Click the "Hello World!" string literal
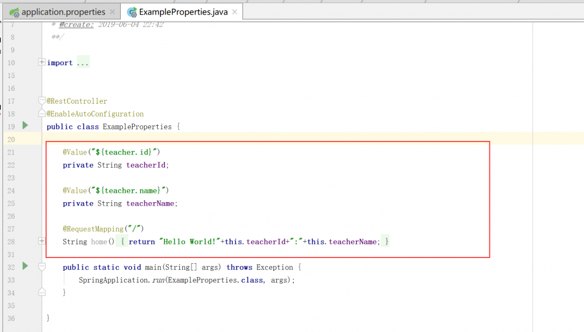 (190, 242)
